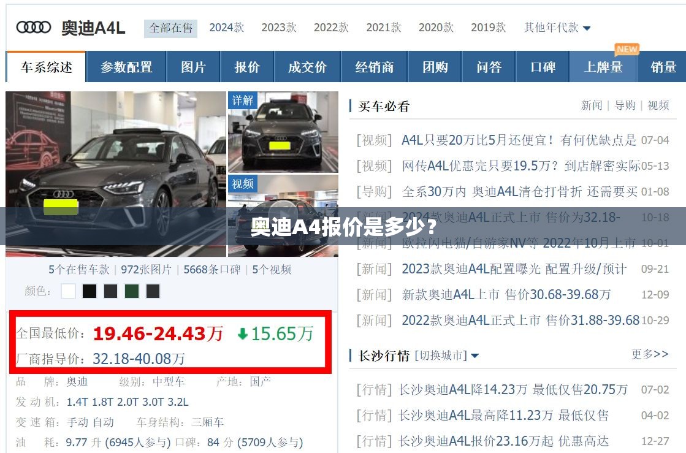Switch to the 成交价 tab
Image resolution: width=686 pixels, height=453 pixels.
(308, 67)
